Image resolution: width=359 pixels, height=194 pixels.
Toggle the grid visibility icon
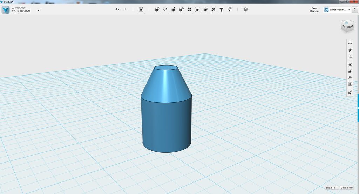[x=350, y=84]
